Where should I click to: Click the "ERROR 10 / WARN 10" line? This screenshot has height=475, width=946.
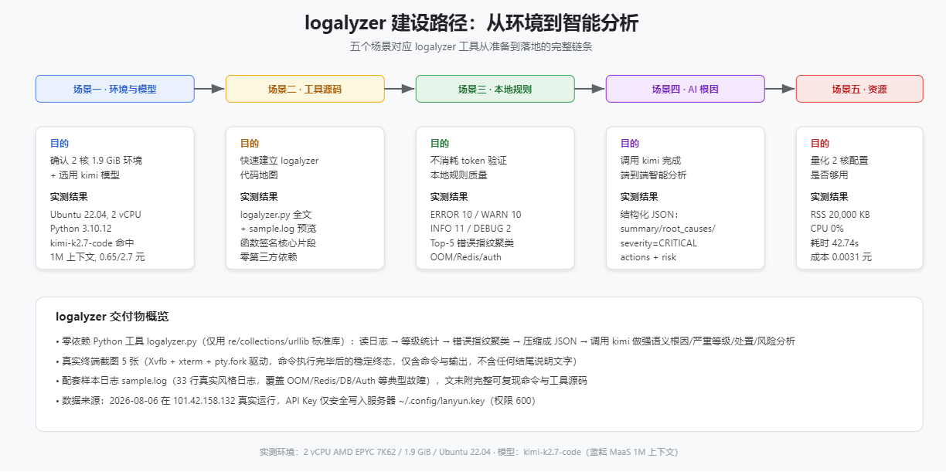pos(475,215)
